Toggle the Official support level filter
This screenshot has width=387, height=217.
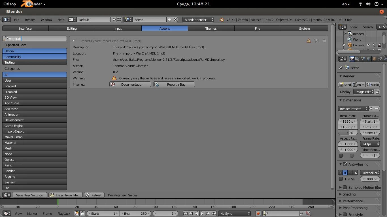[x=35, y=51]
